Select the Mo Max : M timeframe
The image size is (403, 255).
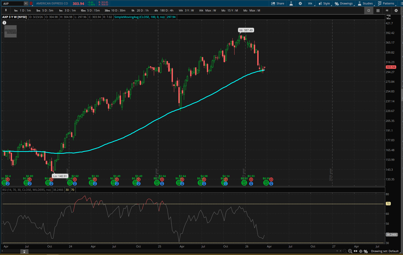(x=252, y=10)
